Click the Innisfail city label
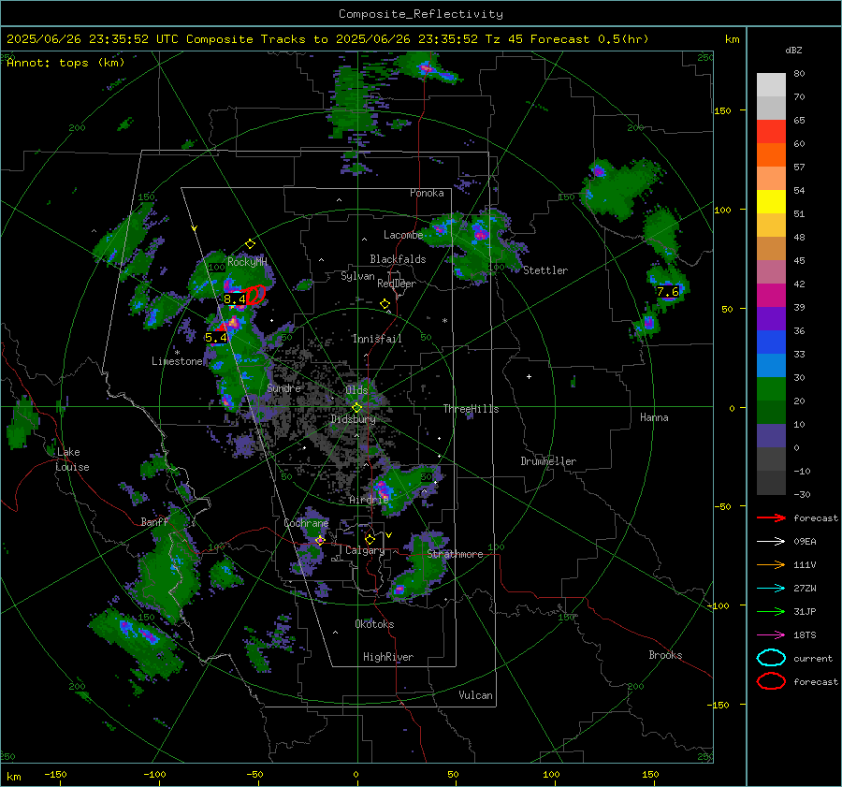Screen dimensions: 842x787 pyautogui.click(x=377, y=339)
